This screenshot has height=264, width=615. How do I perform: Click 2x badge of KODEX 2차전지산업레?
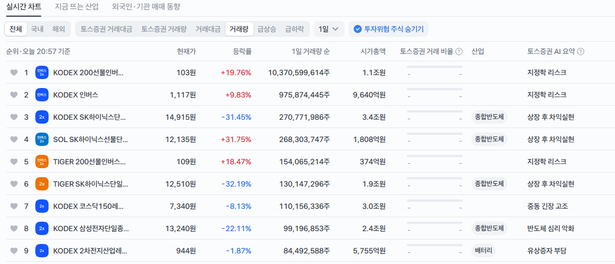42,251
